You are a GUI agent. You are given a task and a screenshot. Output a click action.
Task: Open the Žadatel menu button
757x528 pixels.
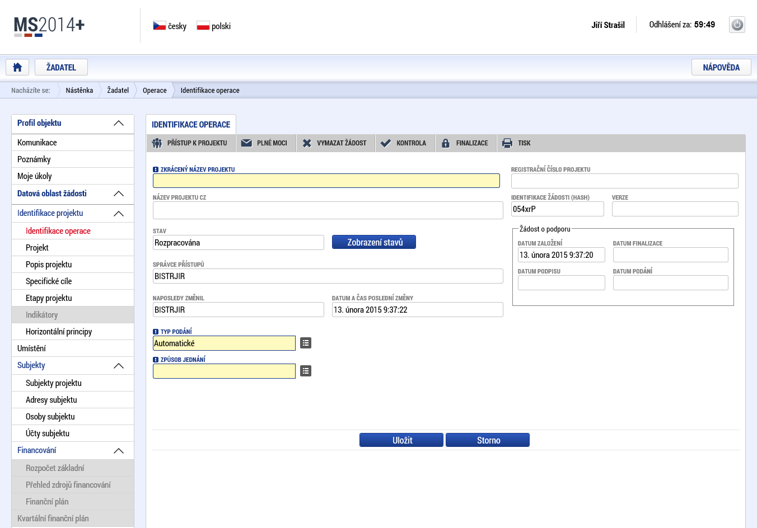[61, 67]
